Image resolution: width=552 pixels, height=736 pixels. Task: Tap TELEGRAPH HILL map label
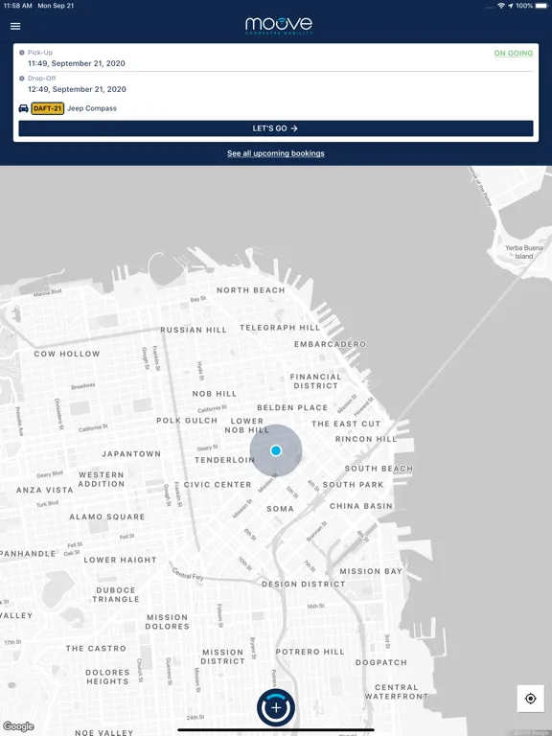(x=280, y=328)
